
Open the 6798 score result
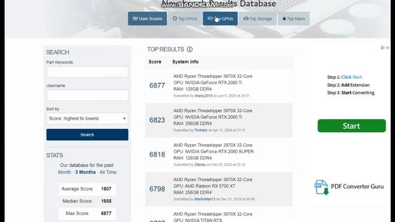click(157, 189)
